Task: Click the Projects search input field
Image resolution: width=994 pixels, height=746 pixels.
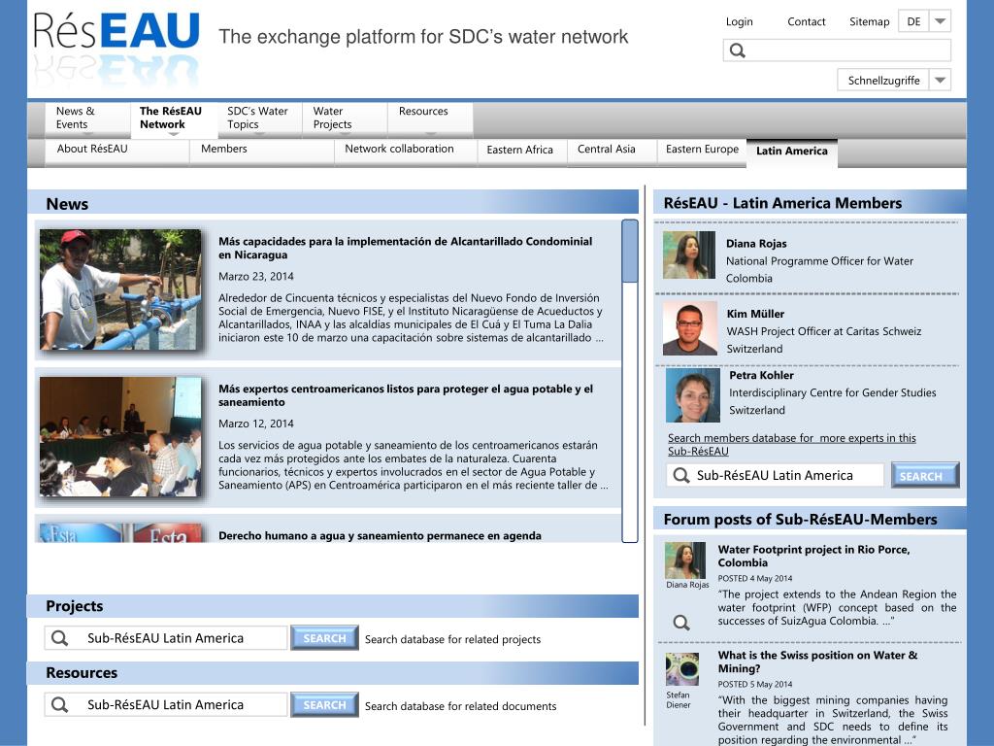Action: click(x=165, y=638)
